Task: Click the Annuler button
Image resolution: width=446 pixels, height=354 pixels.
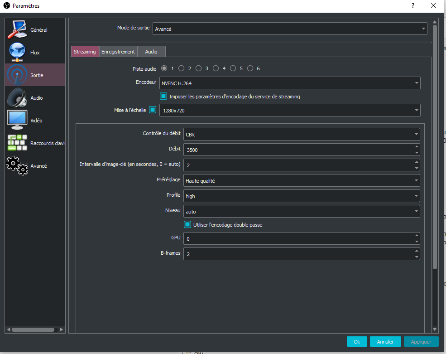Action: [x=385, y=342]
